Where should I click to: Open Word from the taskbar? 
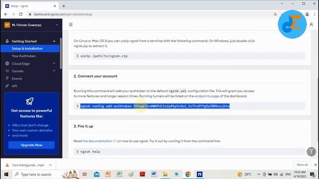[154, 174]
